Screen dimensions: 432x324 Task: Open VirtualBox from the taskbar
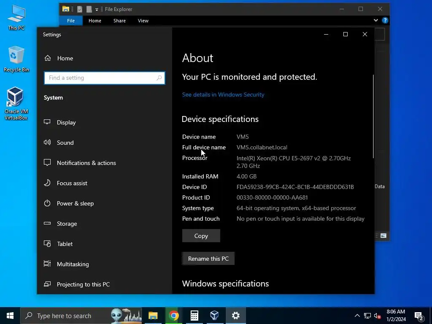click(215, 316)
